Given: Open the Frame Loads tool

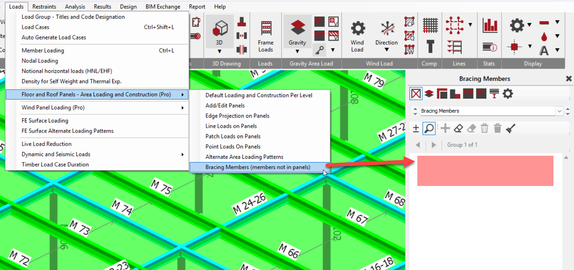Looking at the screenshot, I should coord(266,36).
